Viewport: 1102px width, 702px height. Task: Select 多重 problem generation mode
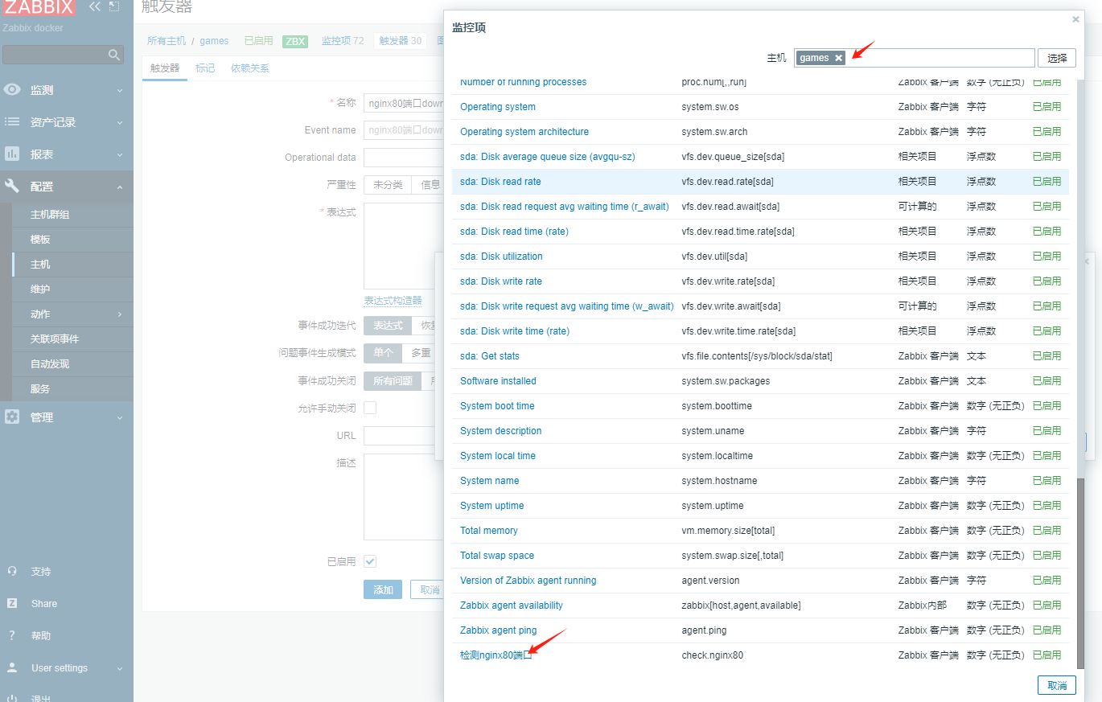421,353
